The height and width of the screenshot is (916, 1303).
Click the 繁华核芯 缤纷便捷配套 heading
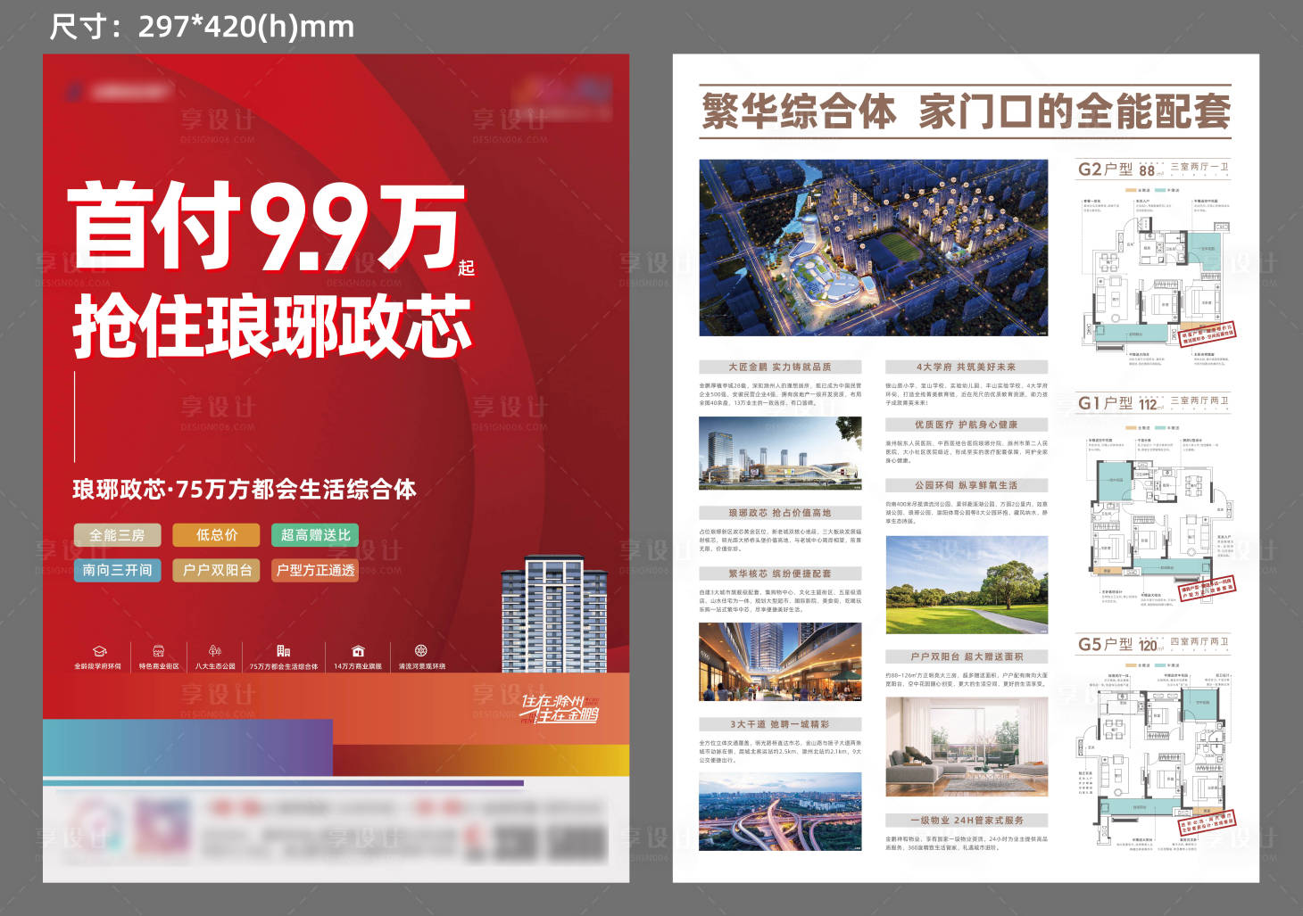tap(780, 574)
